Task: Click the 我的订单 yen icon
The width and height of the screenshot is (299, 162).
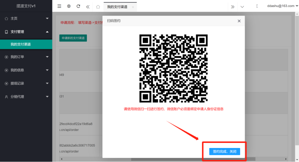Action: tap(6, 57)
